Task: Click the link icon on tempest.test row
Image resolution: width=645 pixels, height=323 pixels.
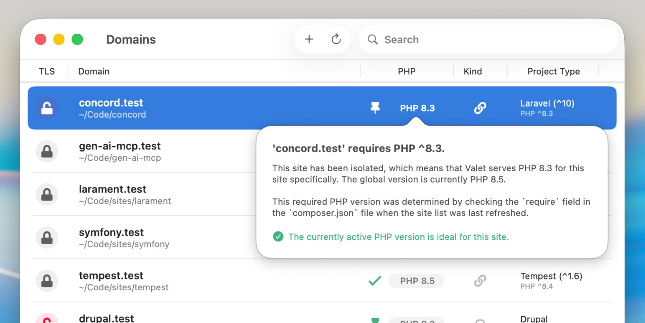Action: (x=480, y=281)
